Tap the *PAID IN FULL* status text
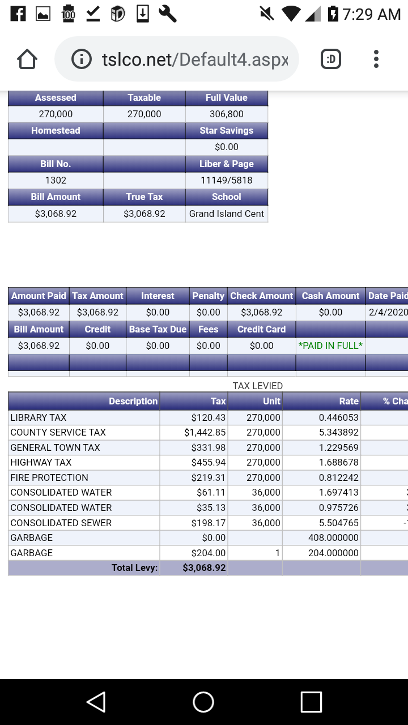 [x=330, y=346]
